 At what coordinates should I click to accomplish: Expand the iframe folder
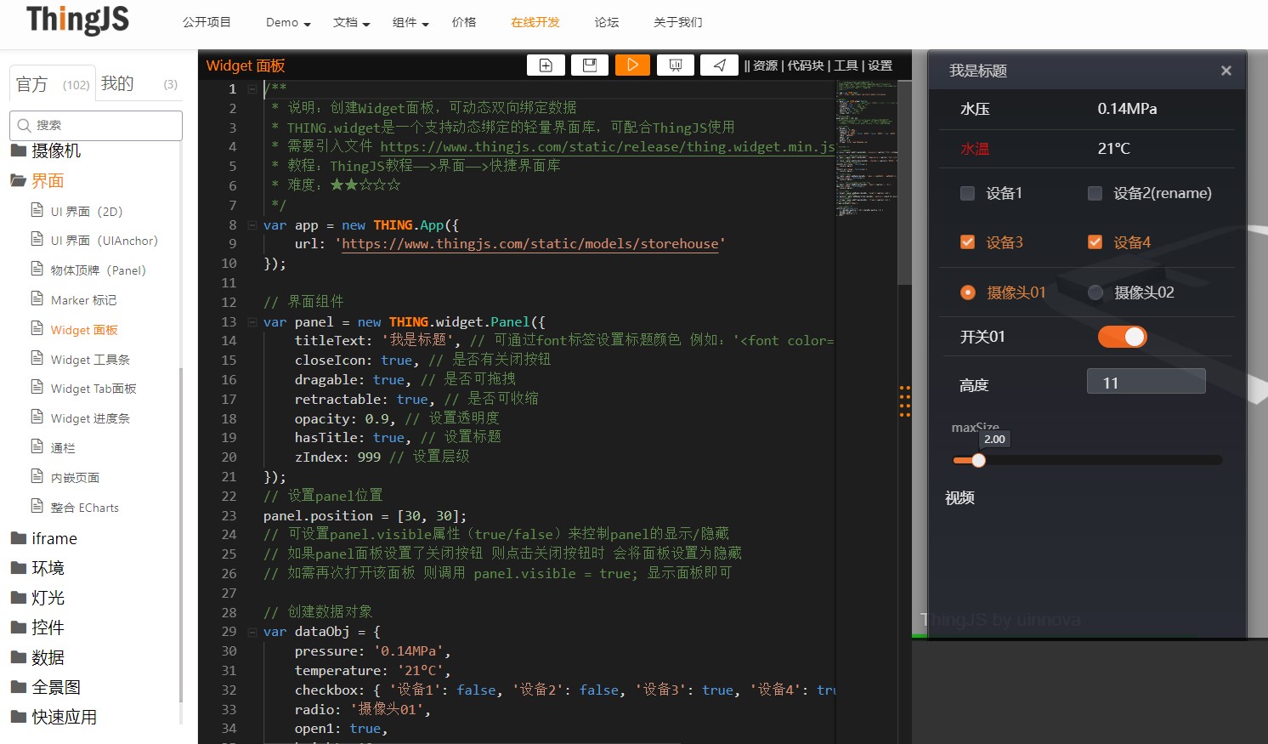point(44,538)
